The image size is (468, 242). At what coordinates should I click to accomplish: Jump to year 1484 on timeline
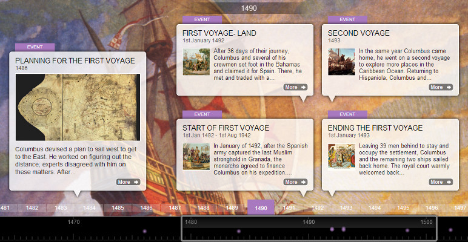coord(89,208)
